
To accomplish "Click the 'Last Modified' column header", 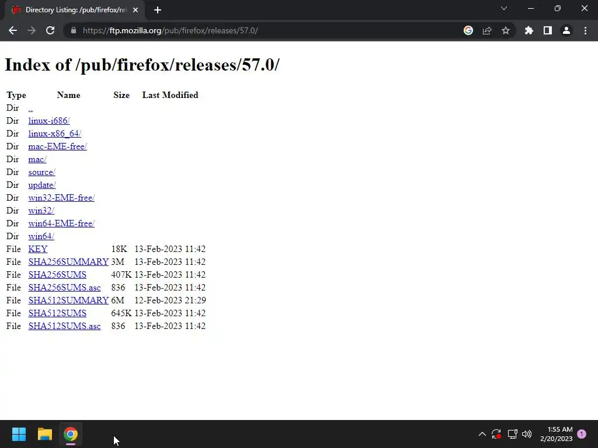I will pos(170,95).
